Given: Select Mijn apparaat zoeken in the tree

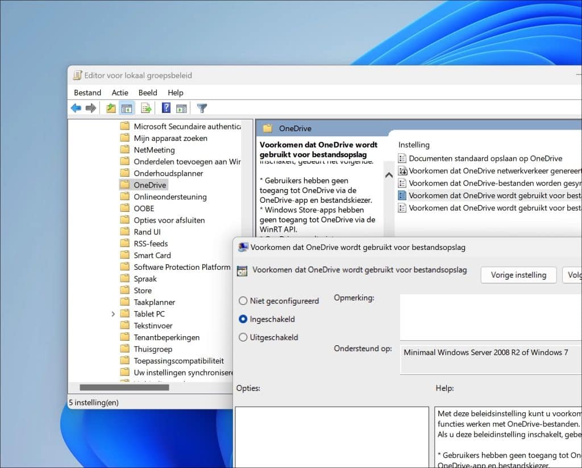Looking at the screenshot, I should coord(171,139).
